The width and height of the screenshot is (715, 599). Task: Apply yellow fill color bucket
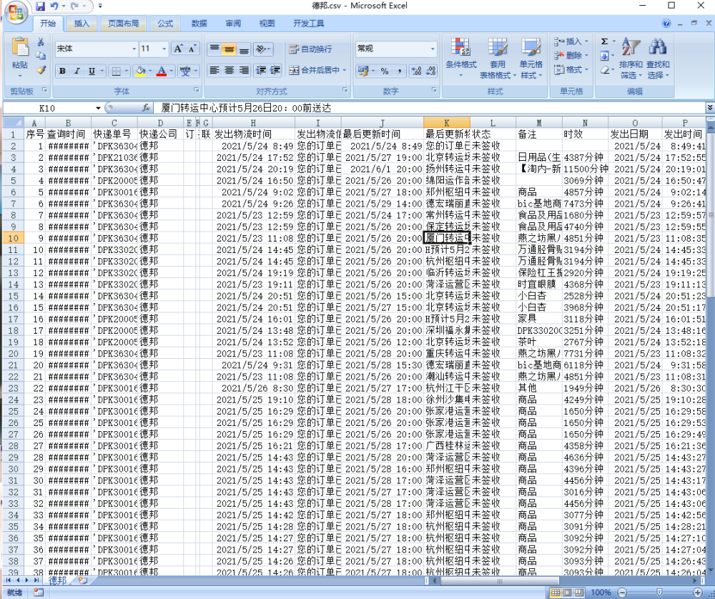click(x=140, y=71)
